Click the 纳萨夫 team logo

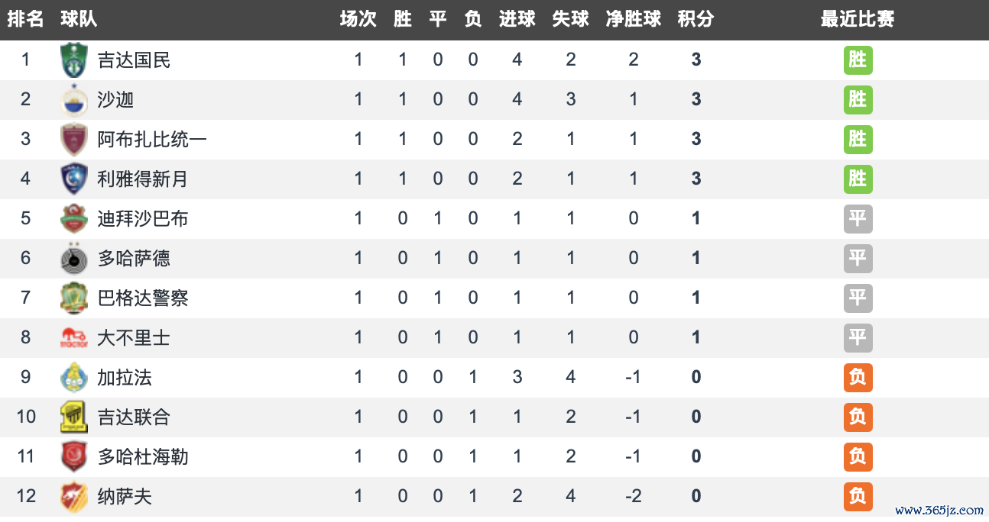(x=74, y=497)
